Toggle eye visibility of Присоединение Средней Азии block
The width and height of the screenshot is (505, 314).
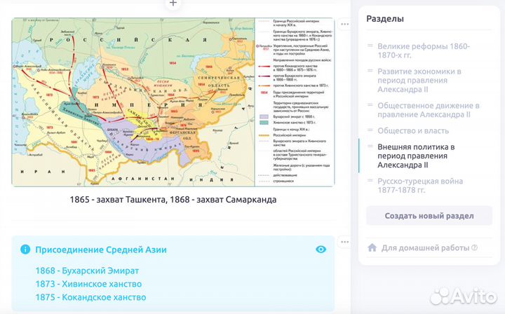(x=321, y=250)
